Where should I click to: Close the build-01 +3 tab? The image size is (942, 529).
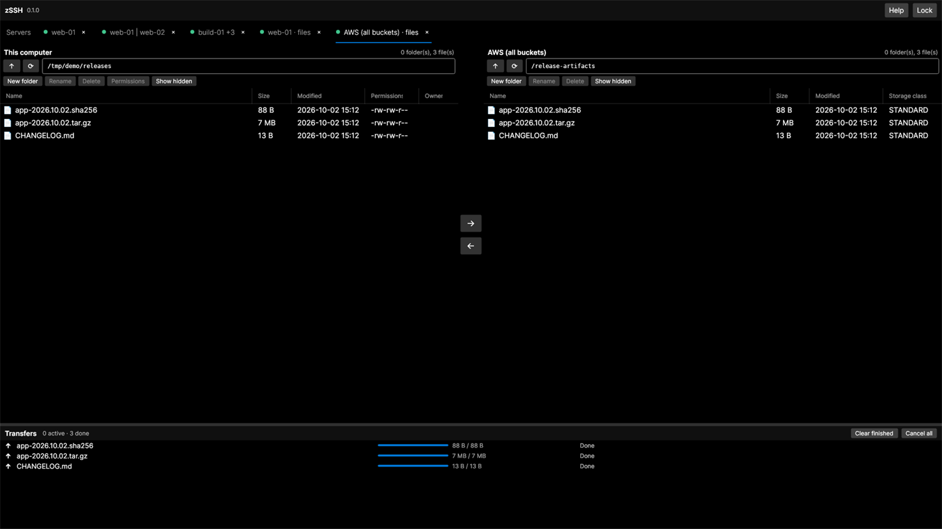[x=243, y=32]
